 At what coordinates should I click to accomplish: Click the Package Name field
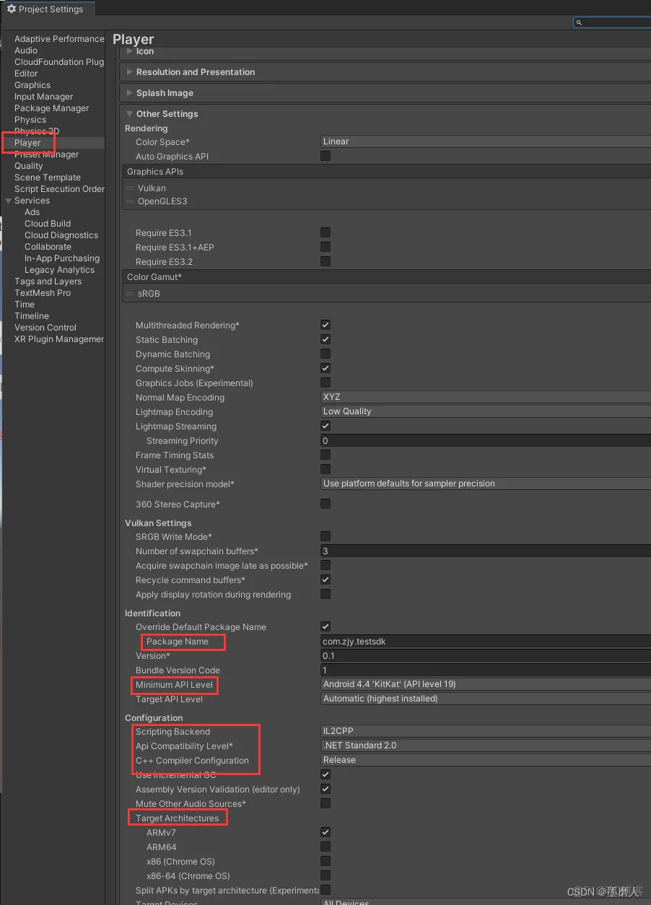click(486, 641)
